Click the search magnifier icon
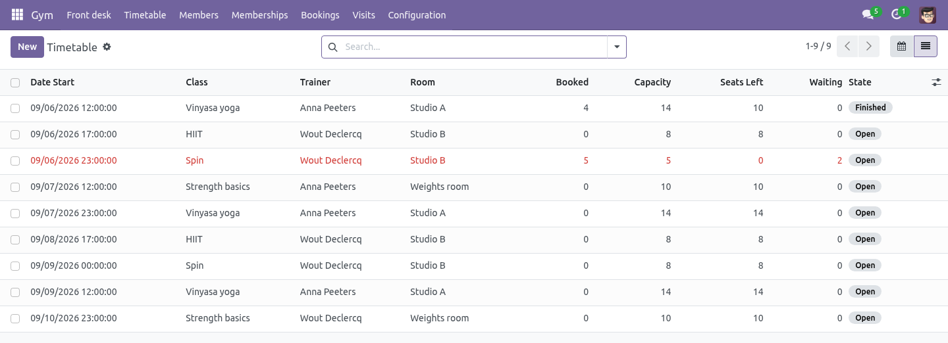The height and width of the screenshot is (343, 948). point(332,47)
